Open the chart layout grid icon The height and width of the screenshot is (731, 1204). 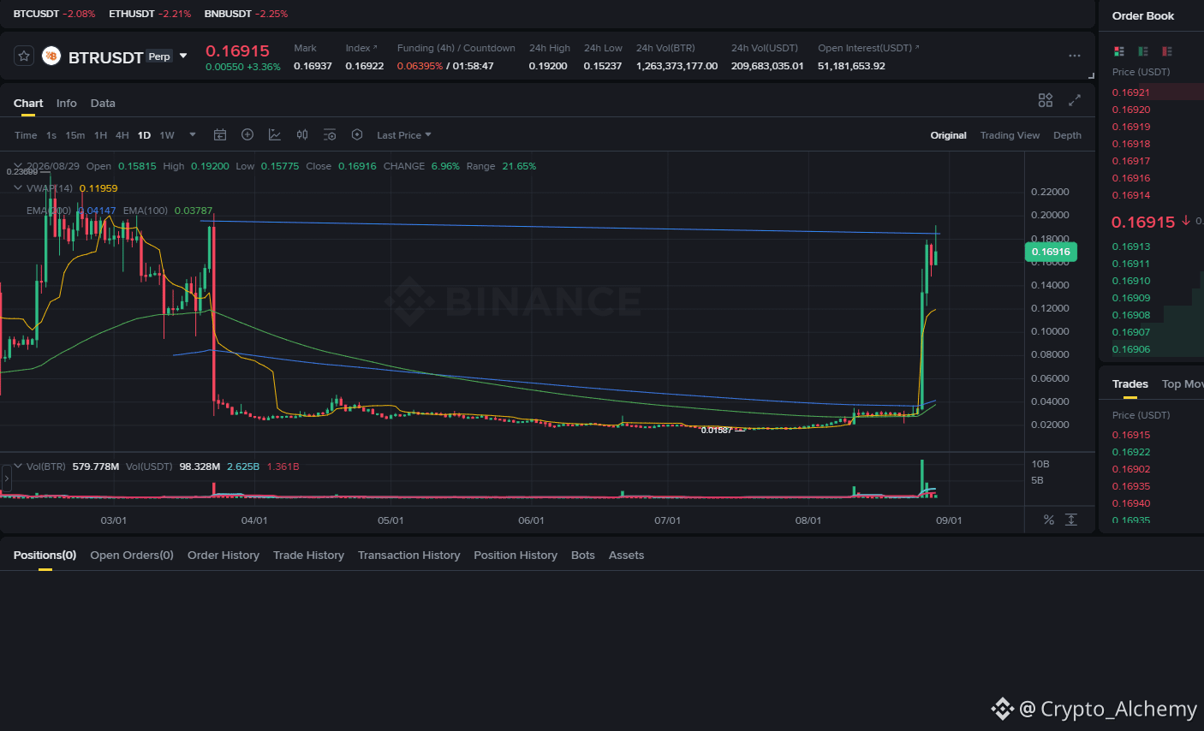point(1046,100)
